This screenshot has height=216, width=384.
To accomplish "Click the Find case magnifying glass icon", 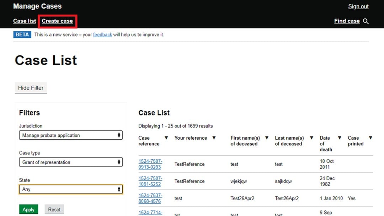I will click(x=366, y=21).
